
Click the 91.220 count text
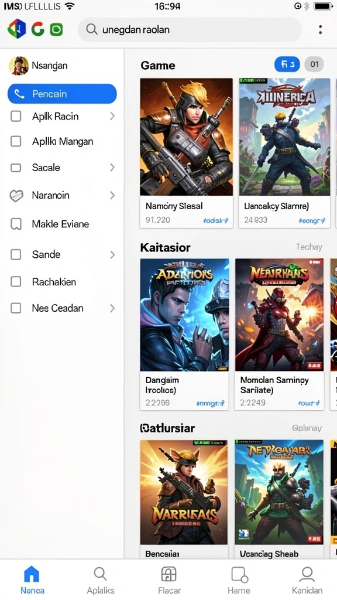click(x=158, y=220)
